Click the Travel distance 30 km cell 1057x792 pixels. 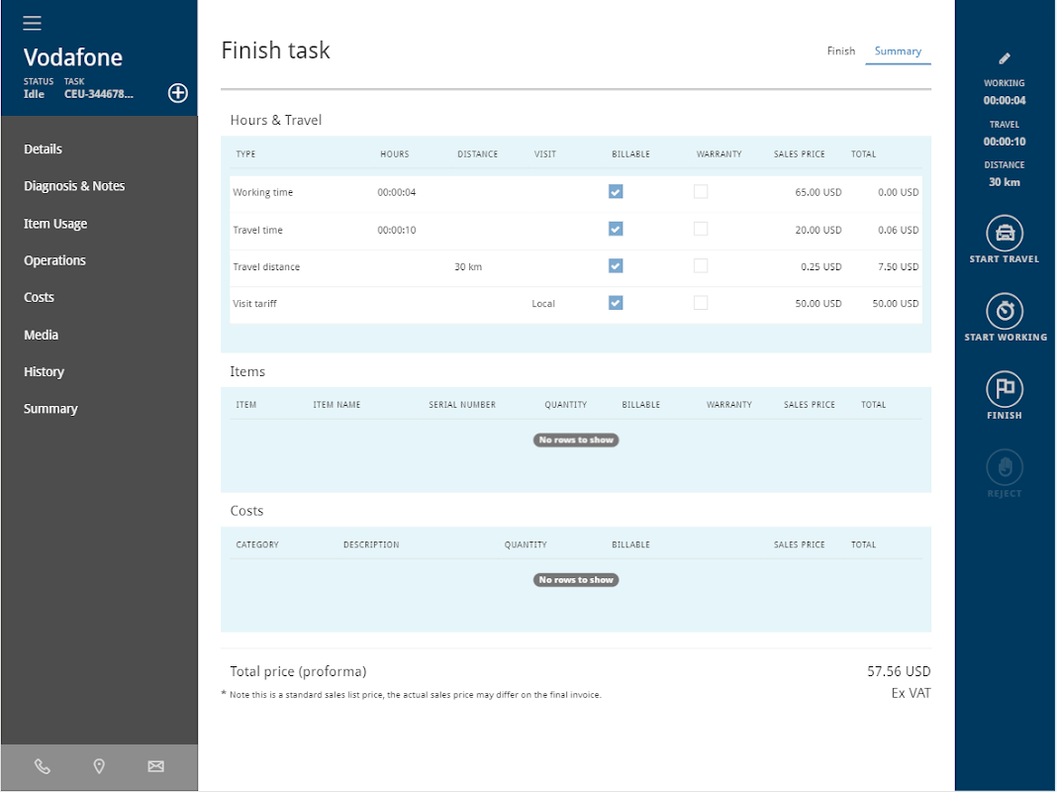click(x=468, y=267)
